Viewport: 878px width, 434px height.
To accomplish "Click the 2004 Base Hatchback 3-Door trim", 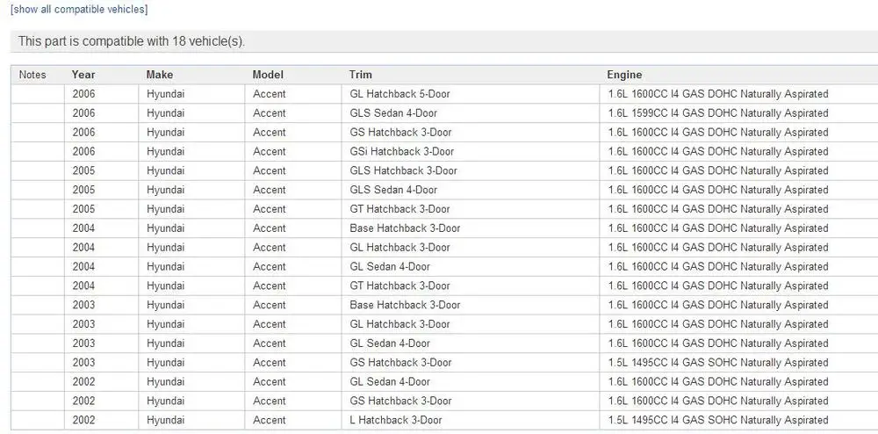I will pyautogui.click(x=471, y=228).
